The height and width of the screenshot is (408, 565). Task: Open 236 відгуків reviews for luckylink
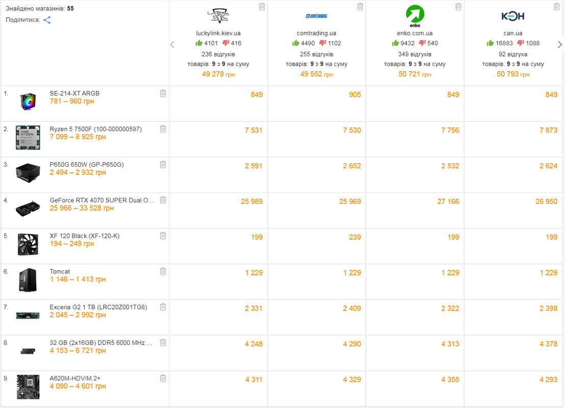click(x=218, y=55)
